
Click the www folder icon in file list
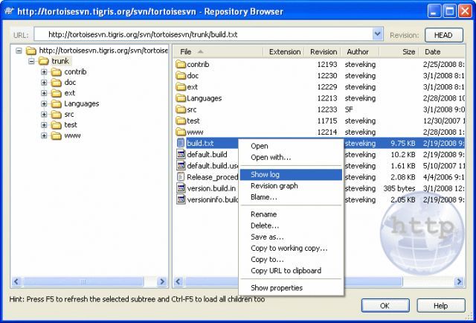pyautogui.click(x=181, y=132)
